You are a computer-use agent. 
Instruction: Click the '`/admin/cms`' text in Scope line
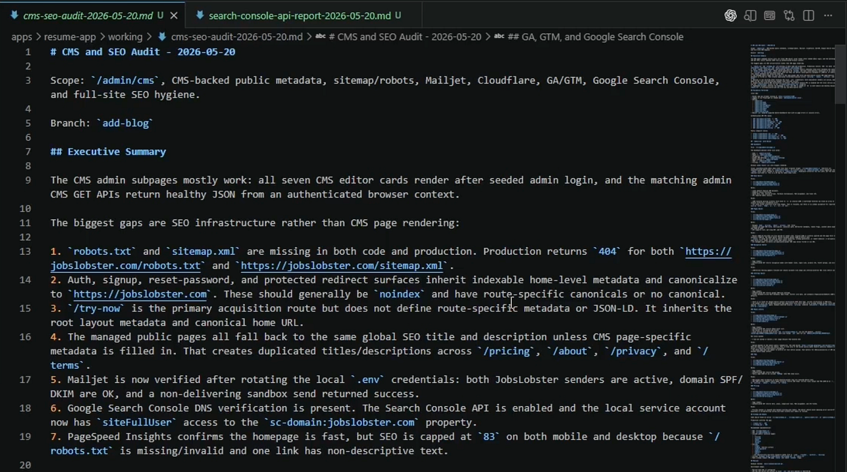125,80
